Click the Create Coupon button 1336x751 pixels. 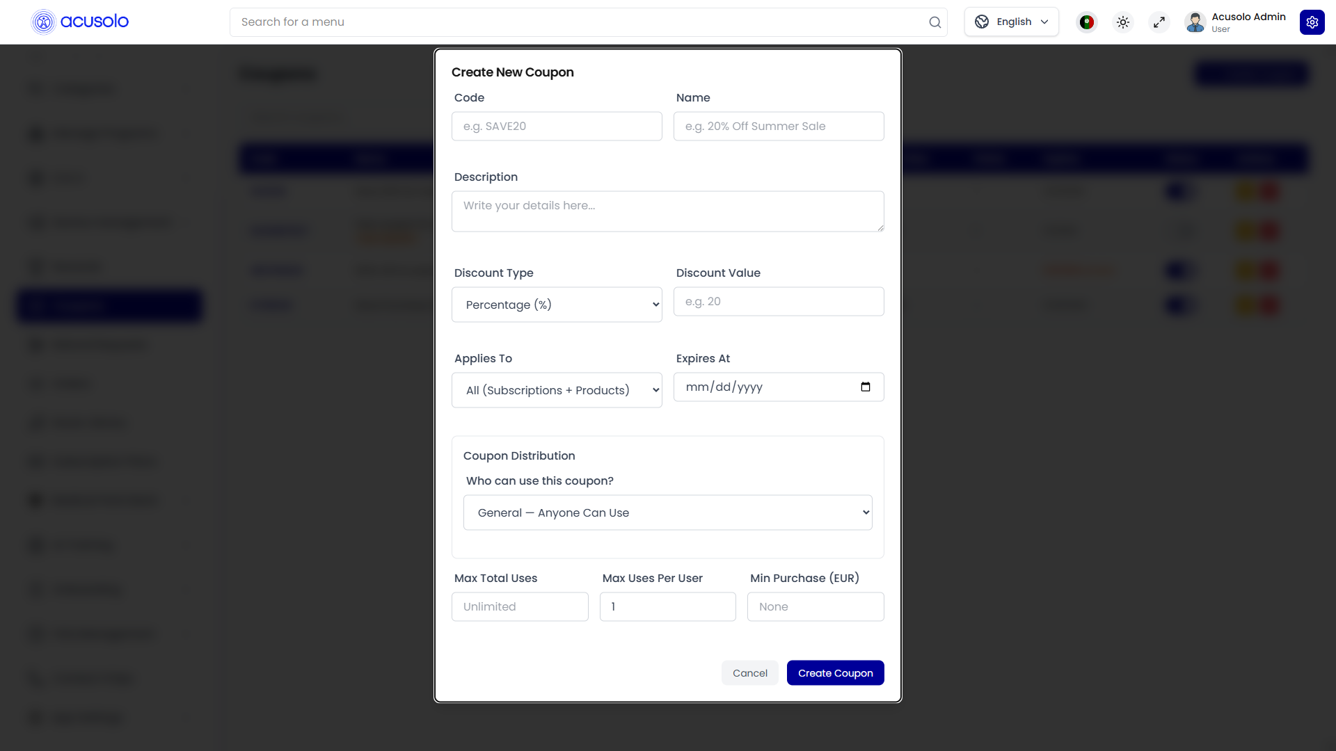tap(835, 673)
